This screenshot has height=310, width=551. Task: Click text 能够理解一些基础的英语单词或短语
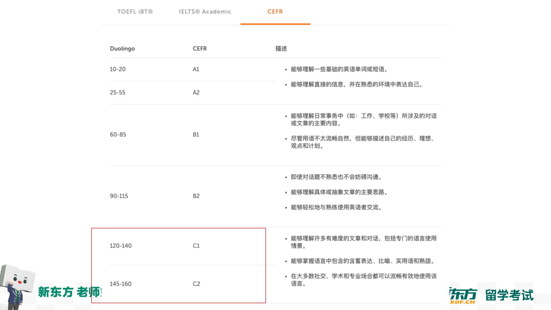click(x=339, y=69)
